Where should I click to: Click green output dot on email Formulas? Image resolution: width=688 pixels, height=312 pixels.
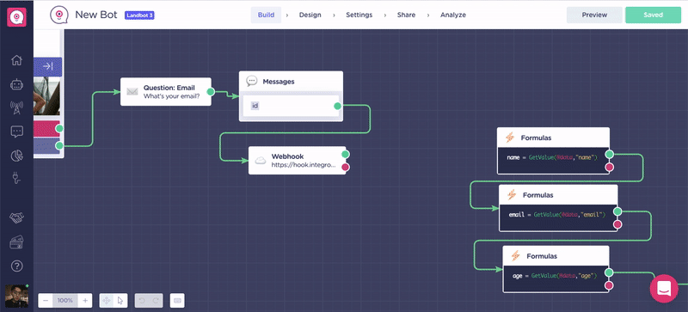click(617, 211)
